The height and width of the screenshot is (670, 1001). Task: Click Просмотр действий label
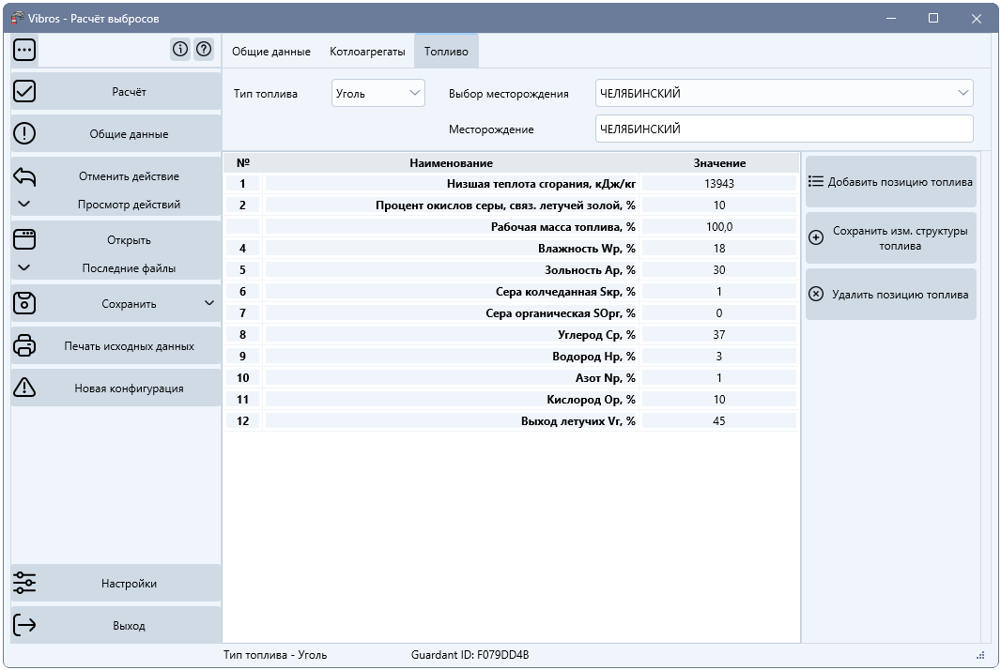[129, 205]
